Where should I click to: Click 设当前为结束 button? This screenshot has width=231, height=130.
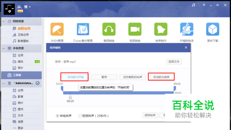tap(161, 77)
